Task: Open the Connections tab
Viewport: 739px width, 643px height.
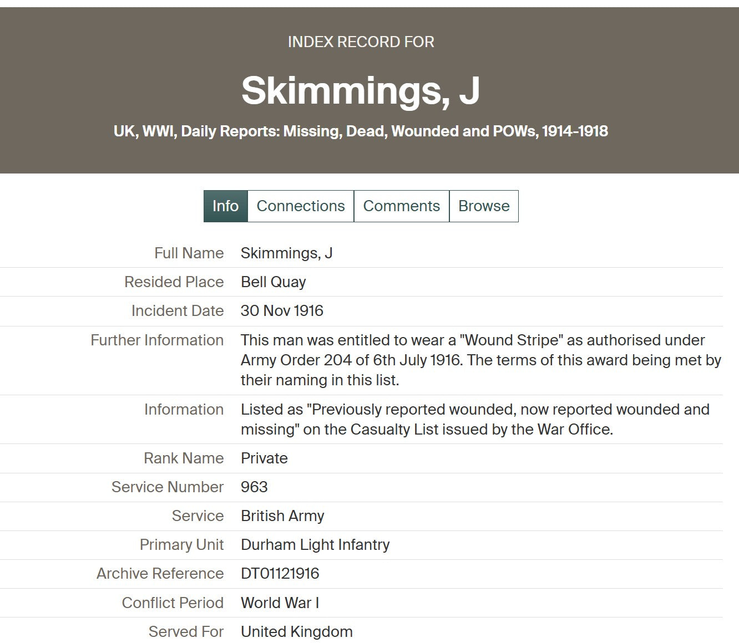Action: click(300, 206)
